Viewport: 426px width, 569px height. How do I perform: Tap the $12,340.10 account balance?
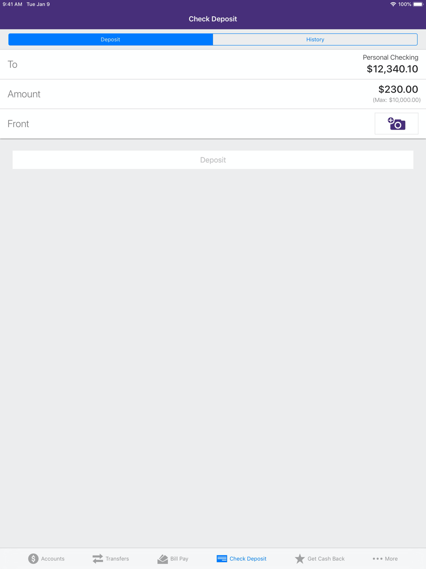coord(392,69)
